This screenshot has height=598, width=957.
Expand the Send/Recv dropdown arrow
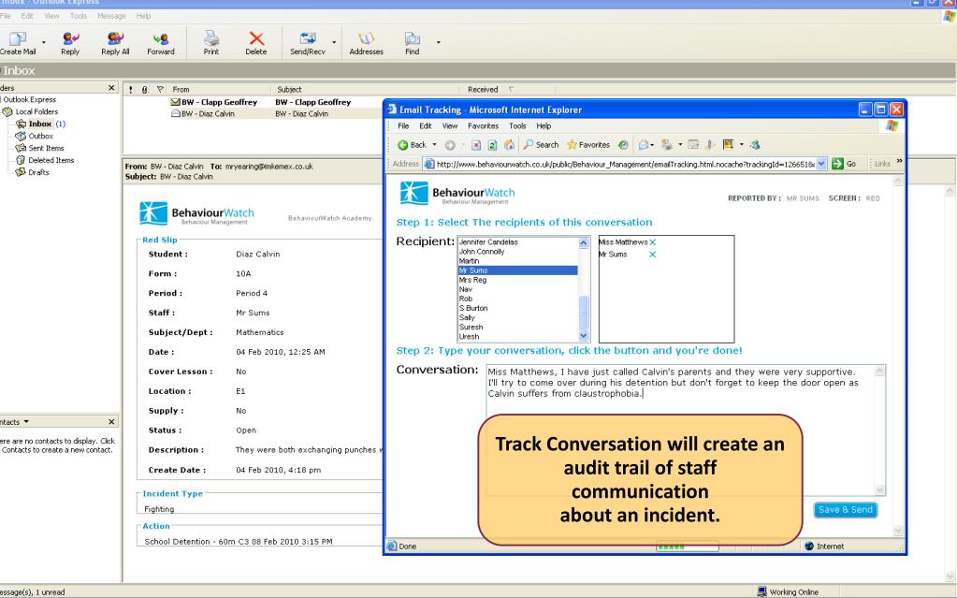pyautogui.click(x=334, y=42)
